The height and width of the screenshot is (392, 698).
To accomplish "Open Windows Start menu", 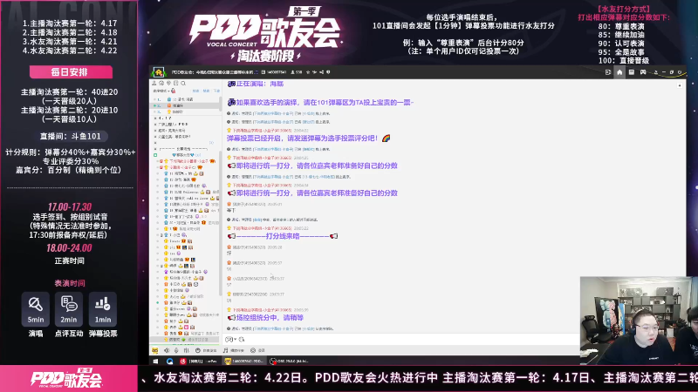I will point(155,362).
